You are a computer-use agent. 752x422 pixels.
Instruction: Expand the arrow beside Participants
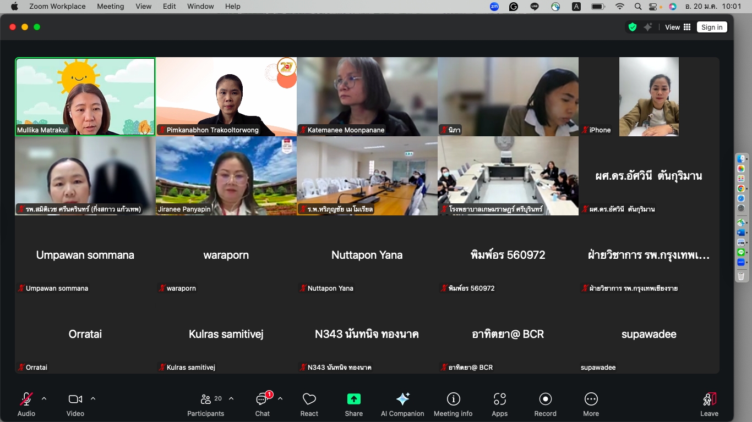point(231,398)
